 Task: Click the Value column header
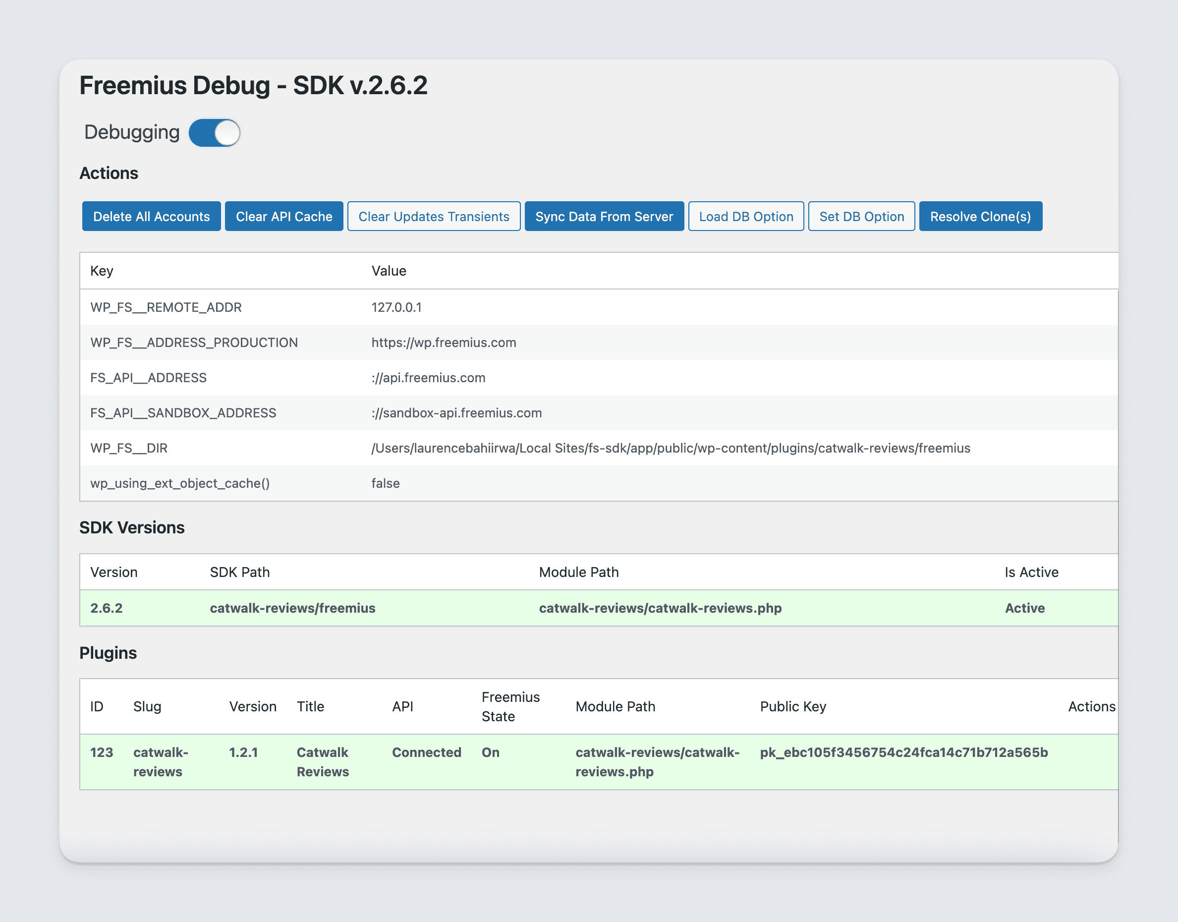(x=389, y=271)
